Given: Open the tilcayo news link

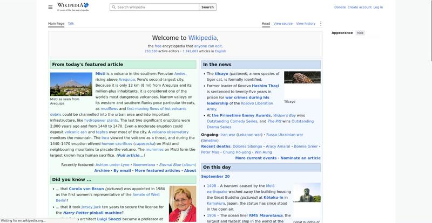Looking at the screenshot, I should click(x=221, y=74).
